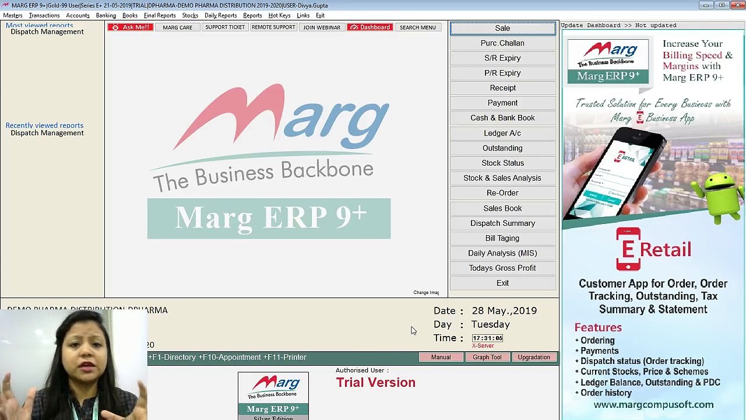746x420 pixels.
Task: Open Dispatch Summary
Action: 502,223
